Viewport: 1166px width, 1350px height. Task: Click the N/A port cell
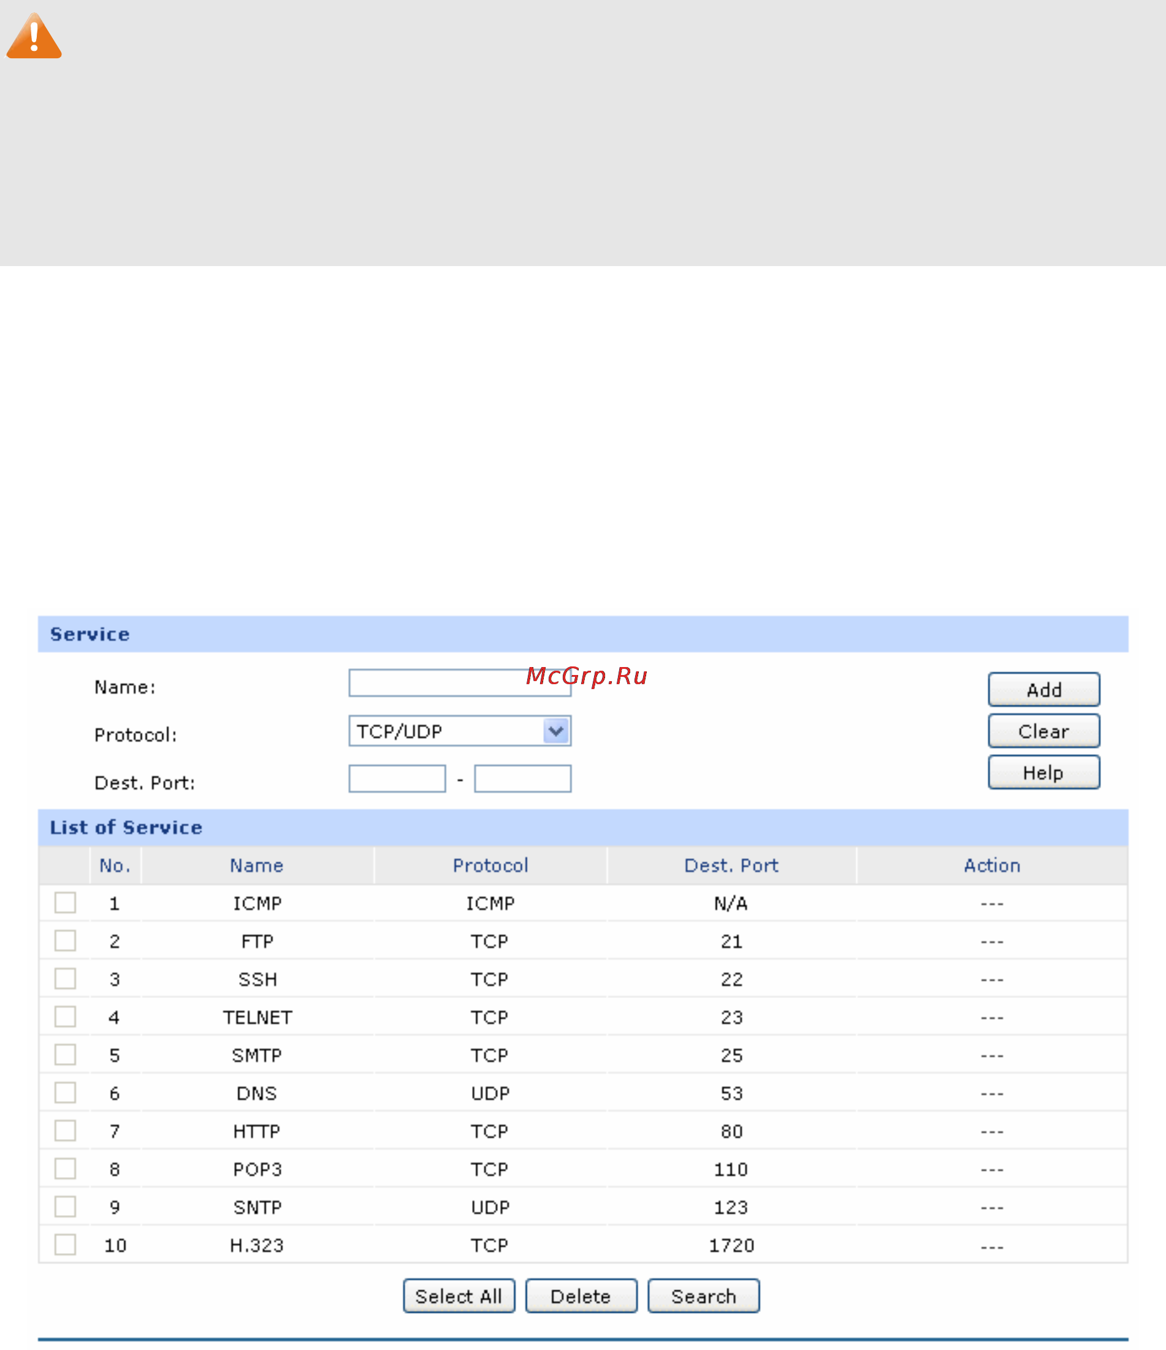coord(731,904)
